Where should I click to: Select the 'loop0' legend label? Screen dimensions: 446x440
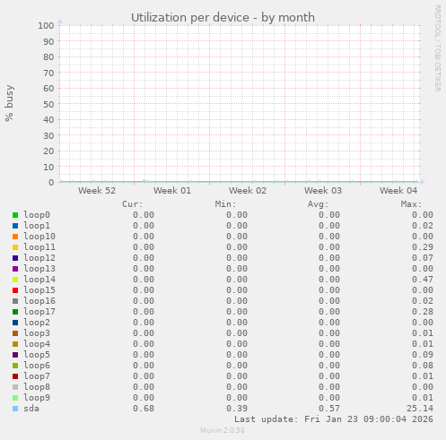(x=37, y=215)
